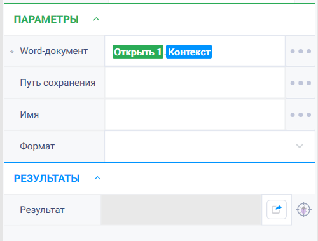Open three-dots menu for Имя row
The image size is (318, 241).
(x=300, y=114)
